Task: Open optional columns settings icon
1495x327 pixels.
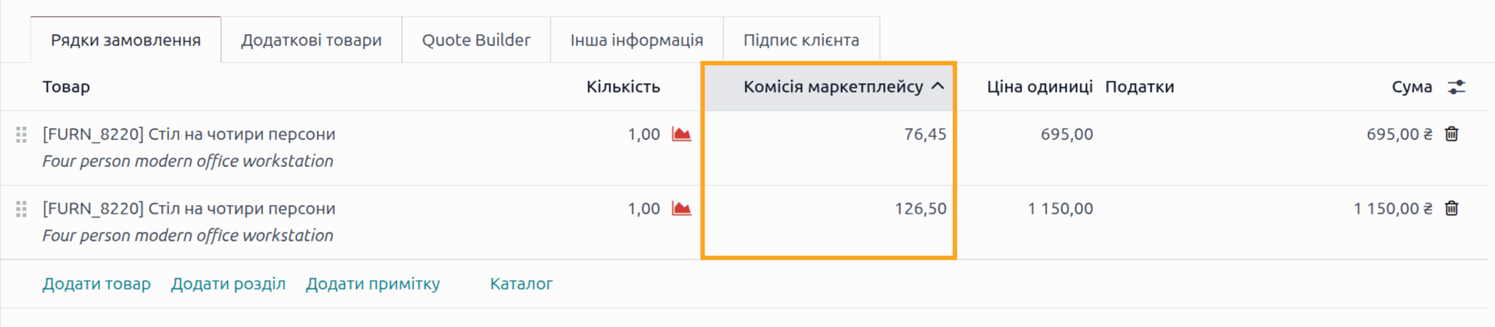Action: 1456,87
